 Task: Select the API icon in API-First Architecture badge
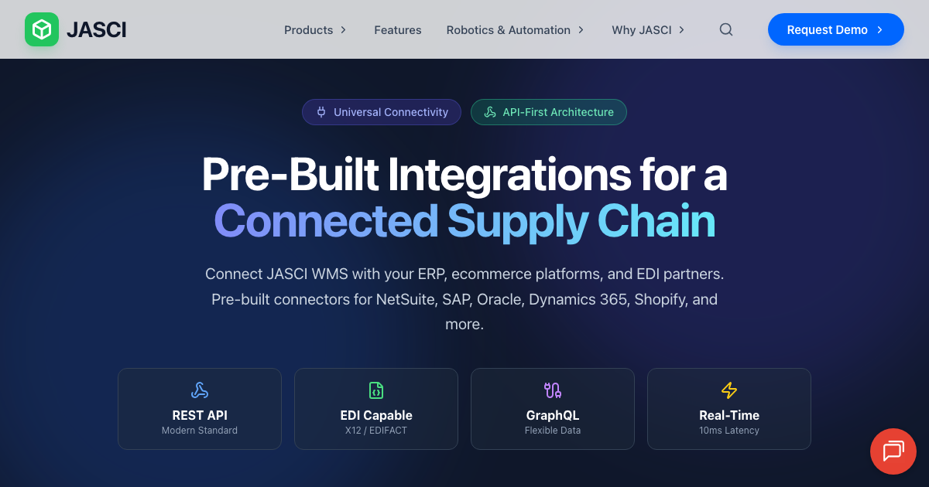490,112
